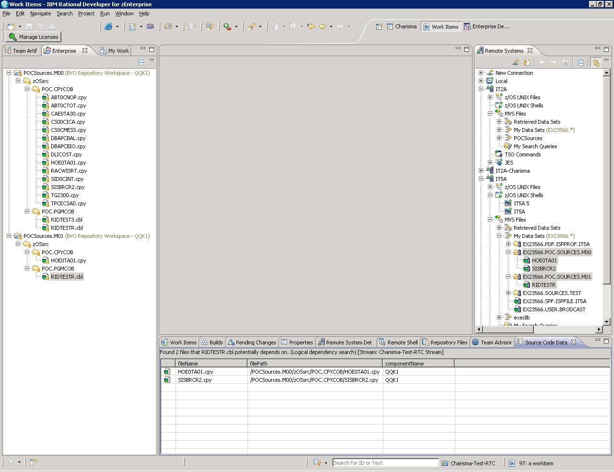Open the work item search dropdown in status bar
614x472 pixels.
(x=326, y=463)
